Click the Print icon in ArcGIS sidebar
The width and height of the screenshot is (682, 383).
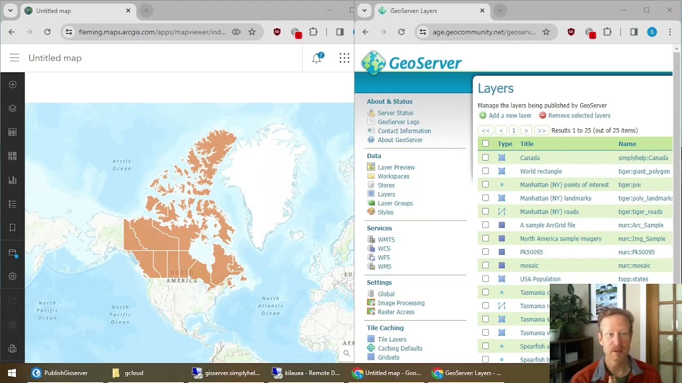click(x=13, y=349)
